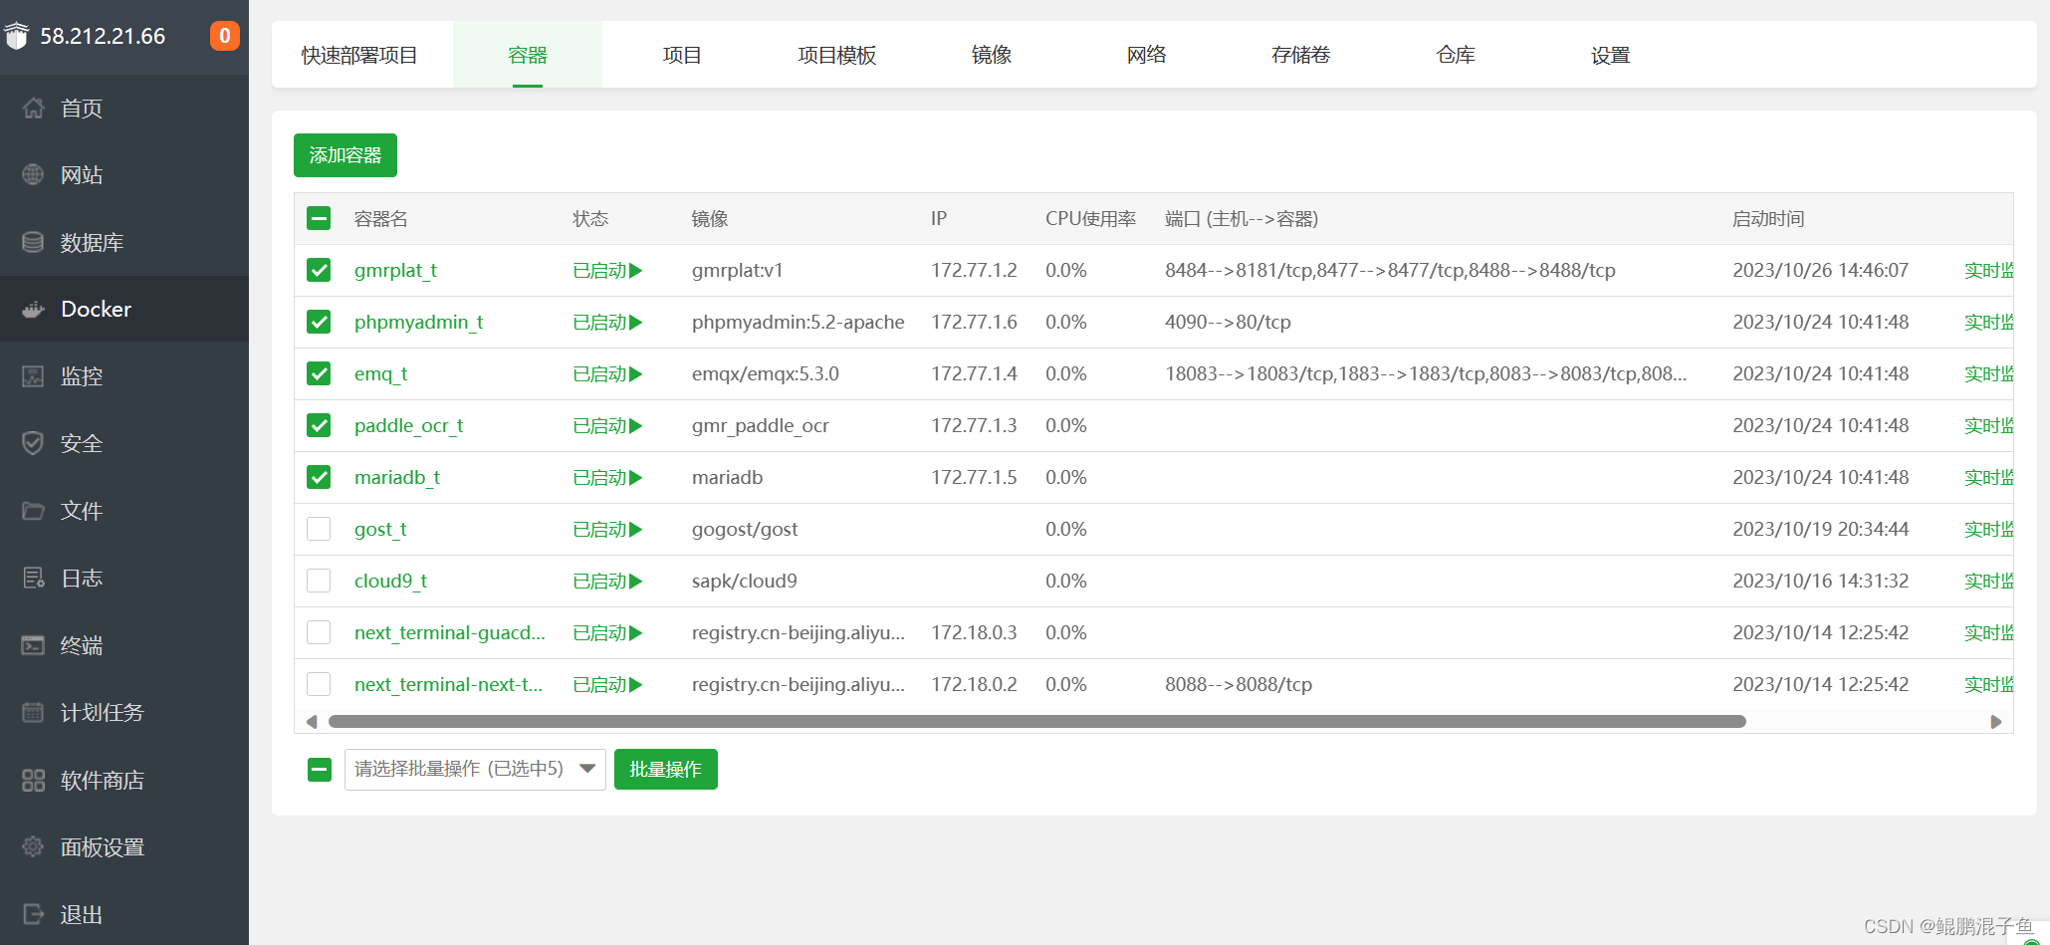The image size is (2050, 945).
Task: Click the run-state arrow for mariadb_t
Action: [636, 478]
